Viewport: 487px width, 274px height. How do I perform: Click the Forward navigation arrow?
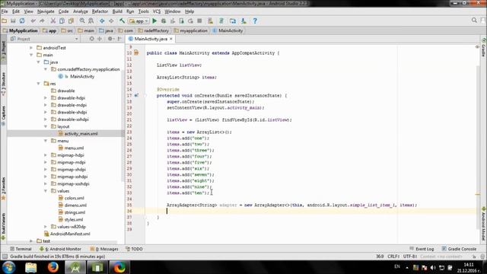pyautogui.click(x=111, y=21)
